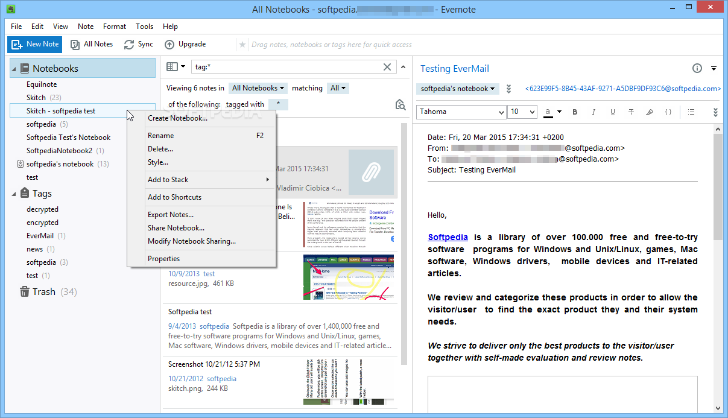This screenshot has height=418, width=728.
Task: Toggle the highlighter tool
Action: (650, 112)
